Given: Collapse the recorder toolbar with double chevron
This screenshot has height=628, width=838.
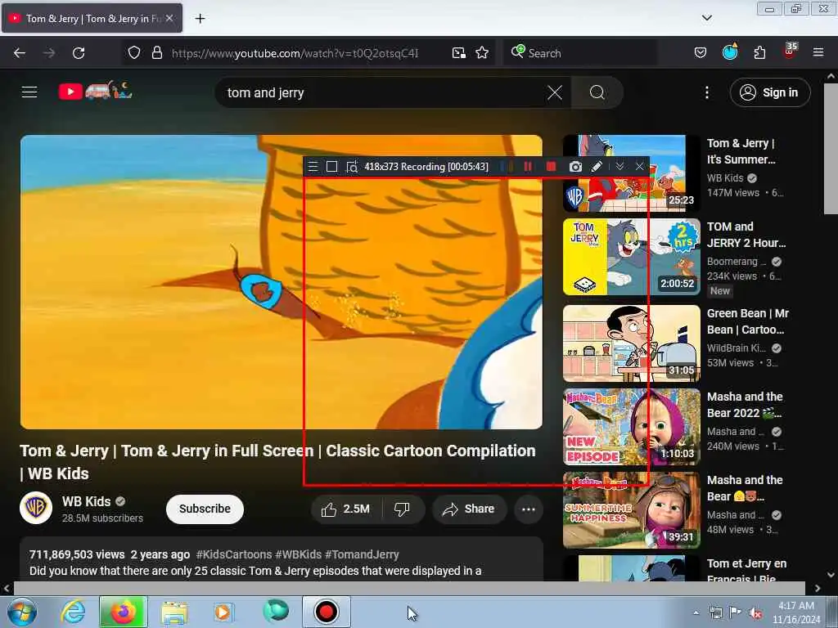Looking at the screenshot, I should pyautogui.click(x=619, y=167).
